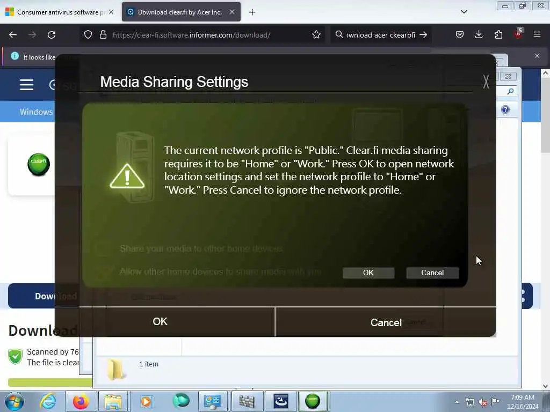550x412 pixels.
Task: Open the website hamburger menu
Action: click(27, 85)
